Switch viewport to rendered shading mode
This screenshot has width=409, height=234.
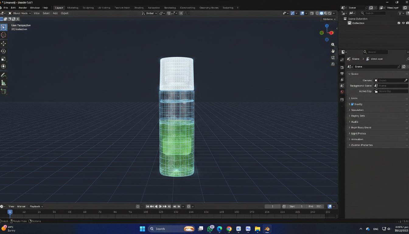tap(329, 13)
